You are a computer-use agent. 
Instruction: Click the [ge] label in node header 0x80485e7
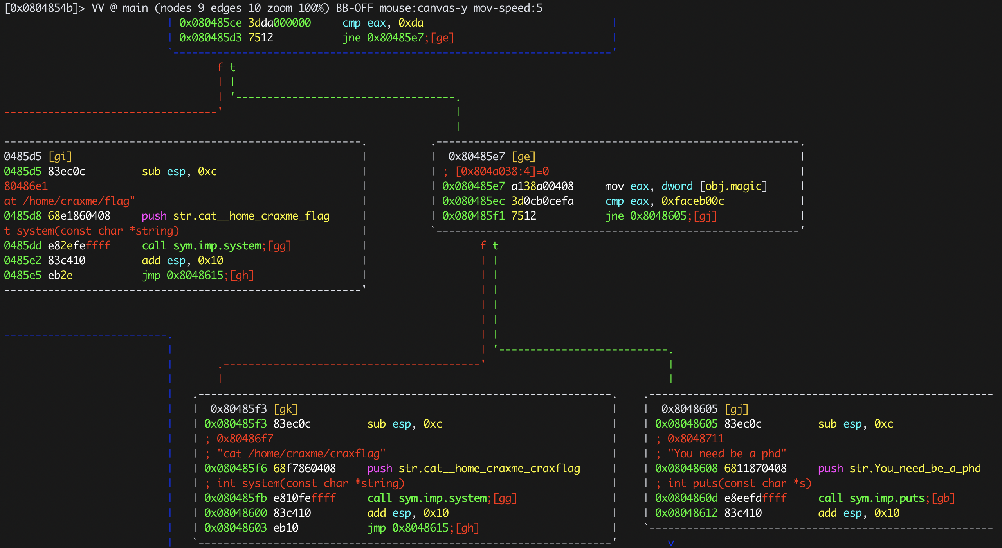tap(524, 157)
